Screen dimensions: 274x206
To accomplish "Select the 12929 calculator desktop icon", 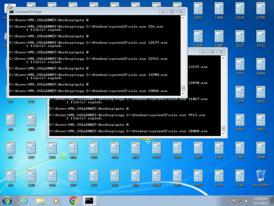I will click(x=198, y=39).
